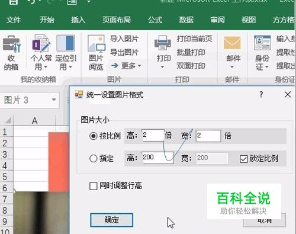
Task: Switch to the 插入 ribbon tab
Action: pyautogui.click(x=78, y=20)
